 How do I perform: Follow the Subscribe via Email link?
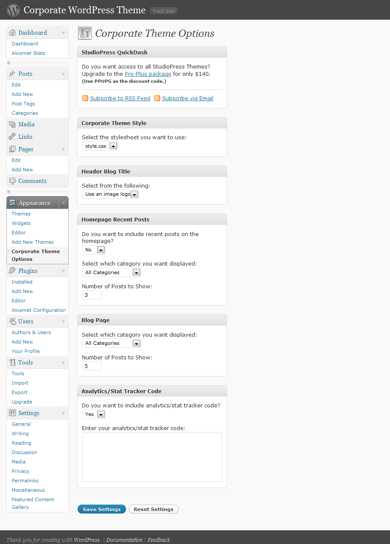click(x=187, y=99)
